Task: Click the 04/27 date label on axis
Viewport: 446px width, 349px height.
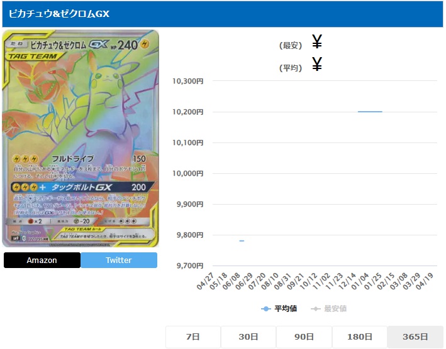Action: click(205, 281)
